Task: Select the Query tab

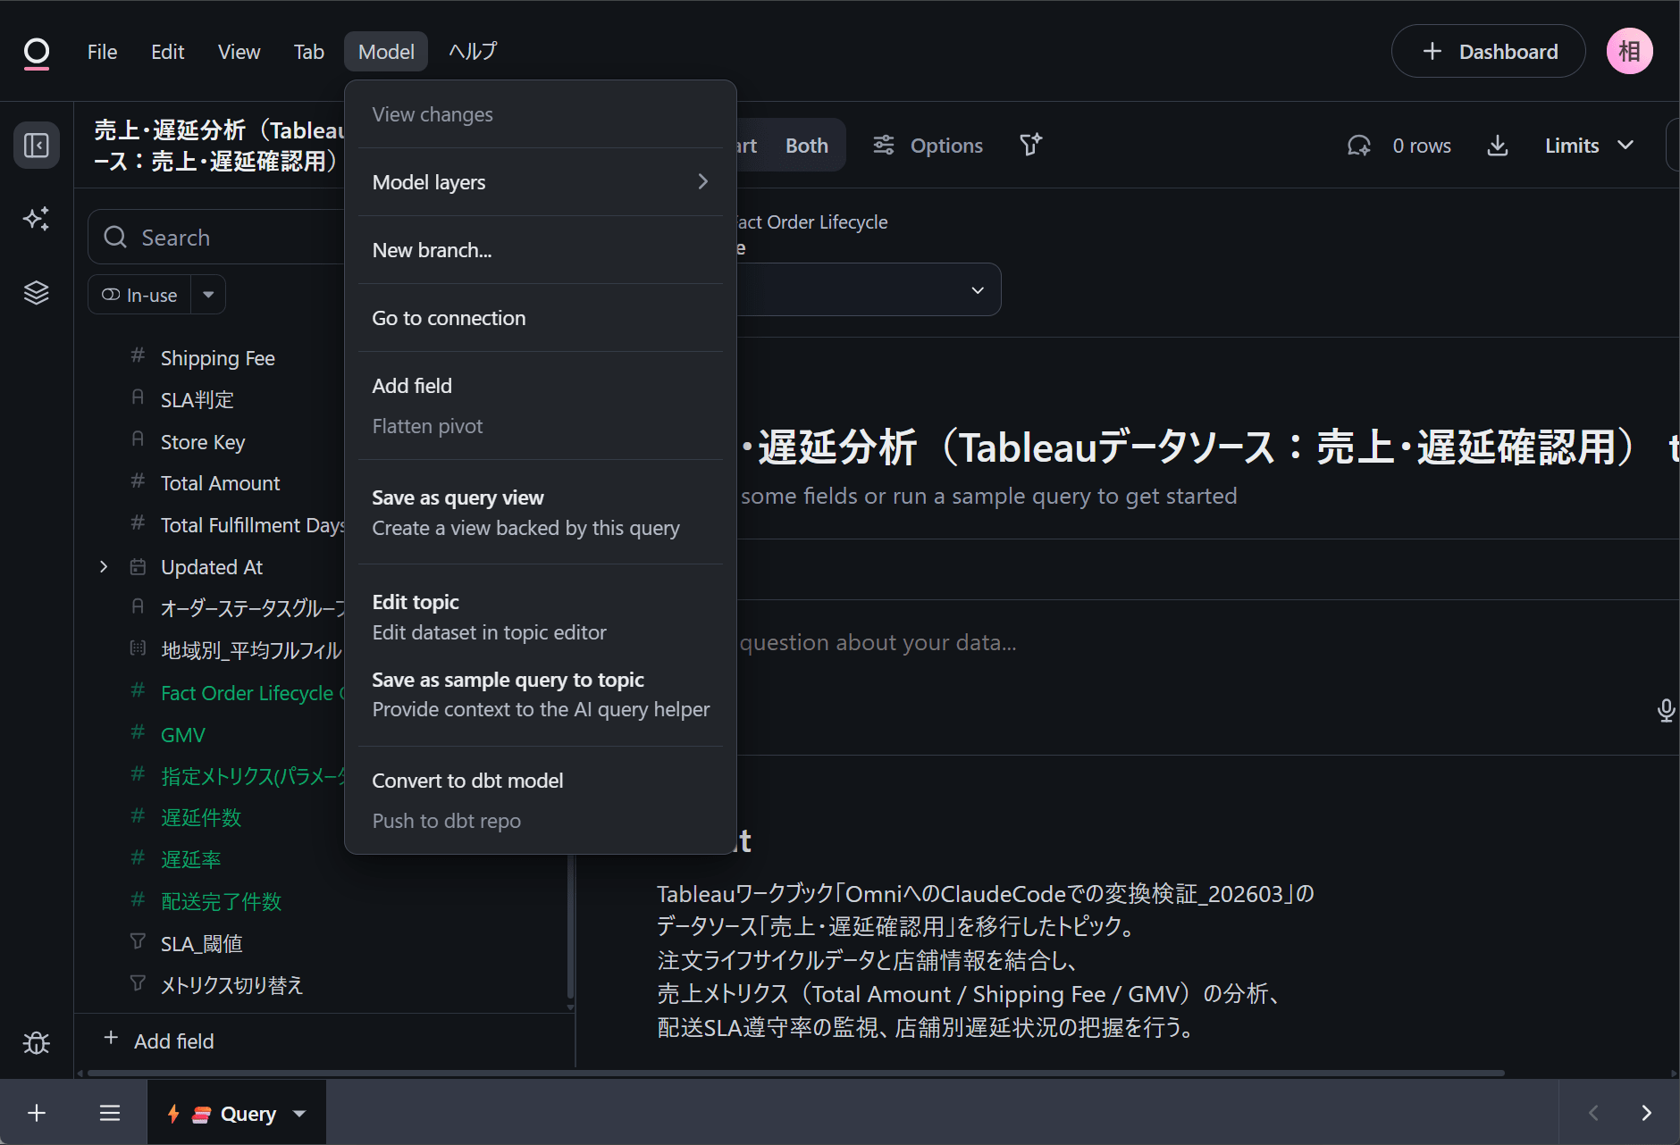Action: [237, 1113]
